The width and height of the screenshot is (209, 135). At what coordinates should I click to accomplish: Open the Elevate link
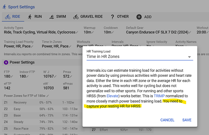(x=112, y=96)
